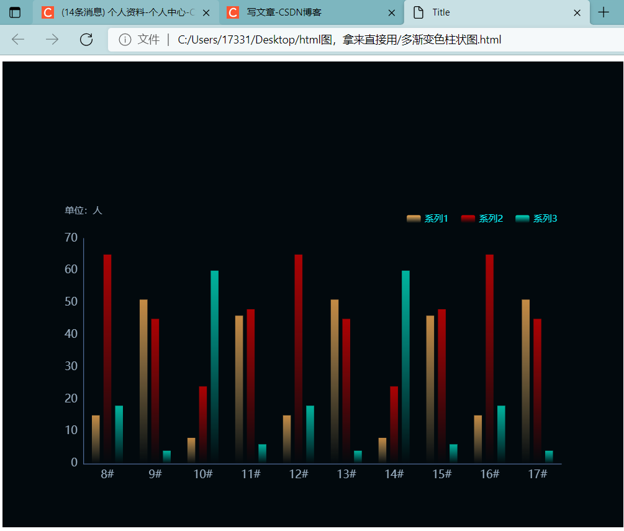Click the tan bar for 17#
Image resolution: width=624 pixels, height=531 pixels.
[526, 381]
